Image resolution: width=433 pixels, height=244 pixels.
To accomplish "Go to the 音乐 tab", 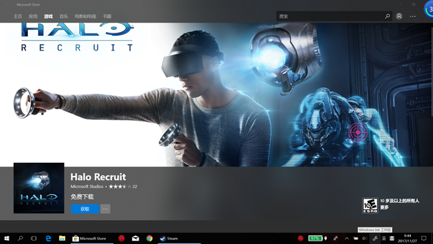I will pos(63,16).
